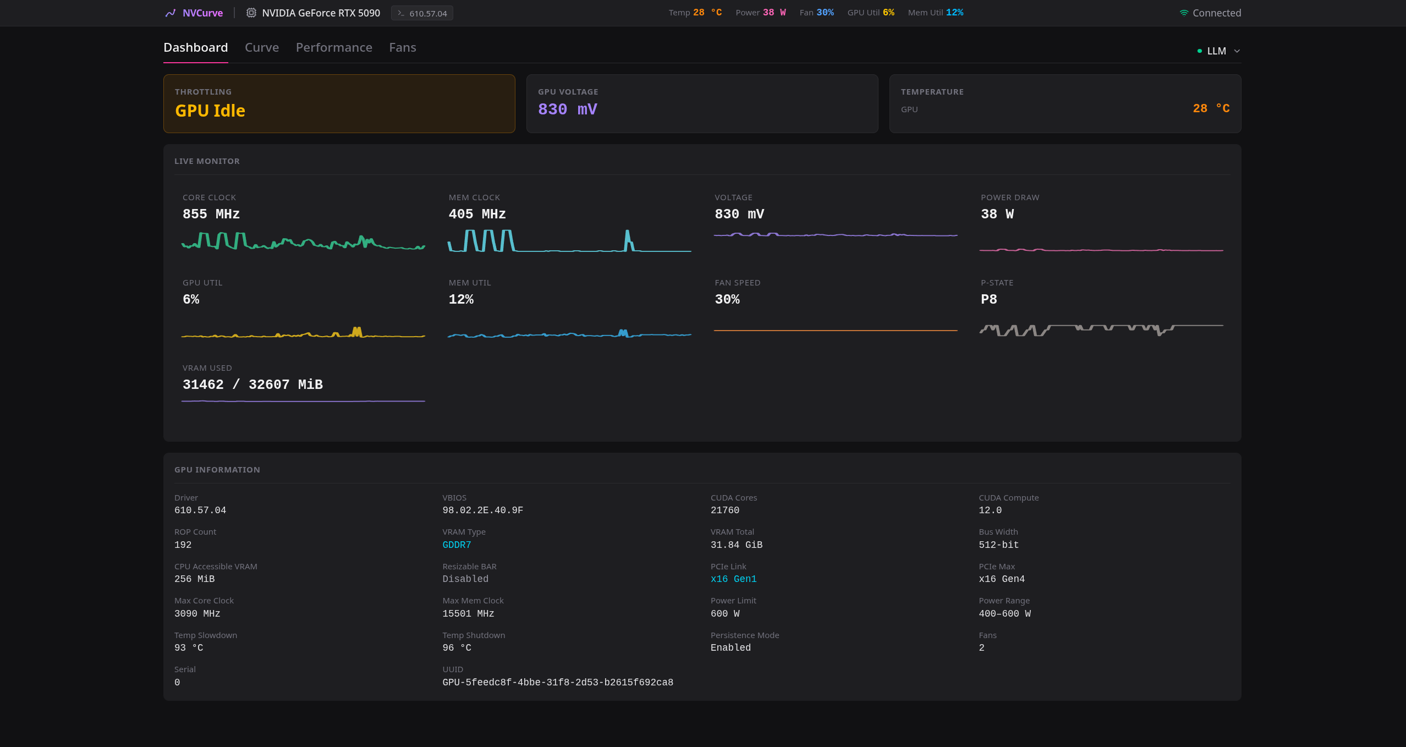Click the 3090 MHz max core clock value

tap(197, 614)
